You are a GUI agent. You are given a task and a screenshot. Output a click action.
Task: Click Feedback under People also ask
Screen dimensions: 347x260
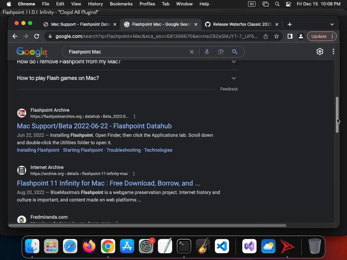[x=229, y=89]
